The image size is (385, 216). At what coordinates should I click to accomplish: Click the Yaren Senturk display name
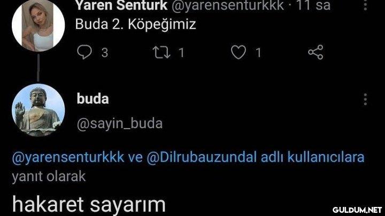(121, 5)
